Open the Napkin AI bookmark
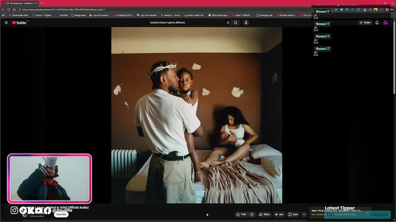Image resolution: width=396 pixels, height=222 pixels. pos(171,15)
